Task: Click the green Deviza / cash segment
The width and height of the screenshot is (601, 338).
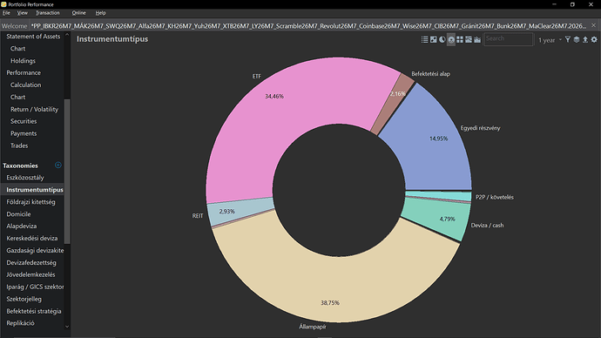Action: [437, 219]
